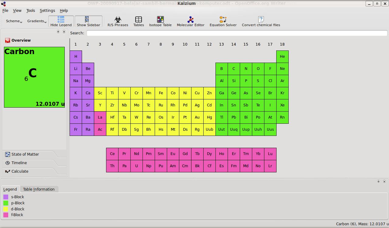Switch to the Table Information tab
This screenshot has height=228, width=389.
pyautogui.click(x=39, y=189)
